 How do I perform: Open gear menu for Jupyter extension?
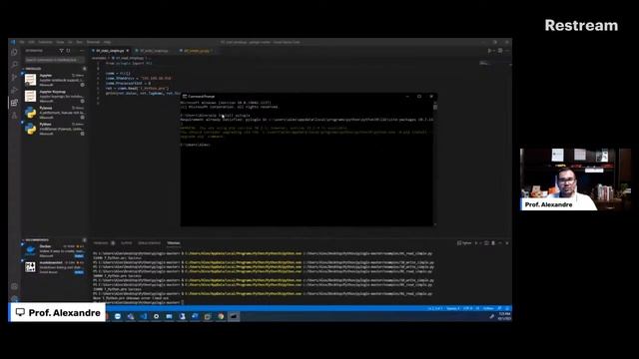coord(82,85)
